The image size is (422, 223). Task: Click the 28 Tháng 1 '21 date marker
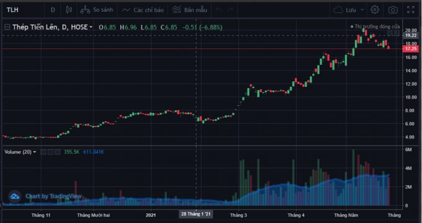tap(195, 214)
